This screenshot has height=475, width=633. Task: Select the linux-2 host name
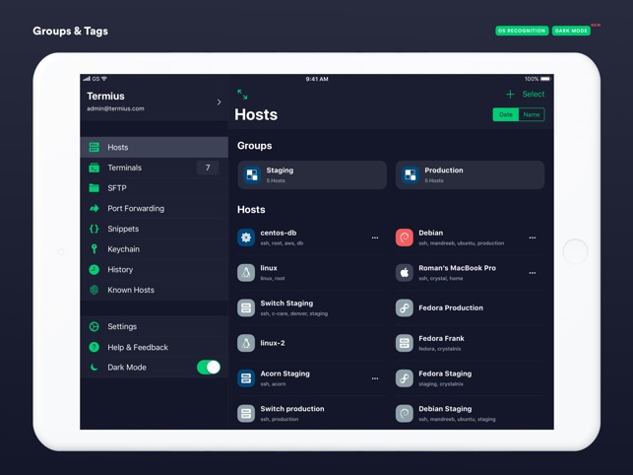point(273,343)
